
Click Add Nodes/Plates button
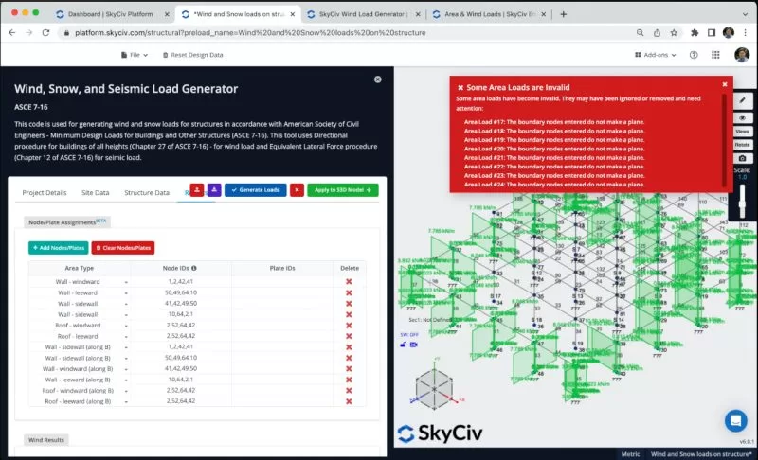(x=59, y=248)
